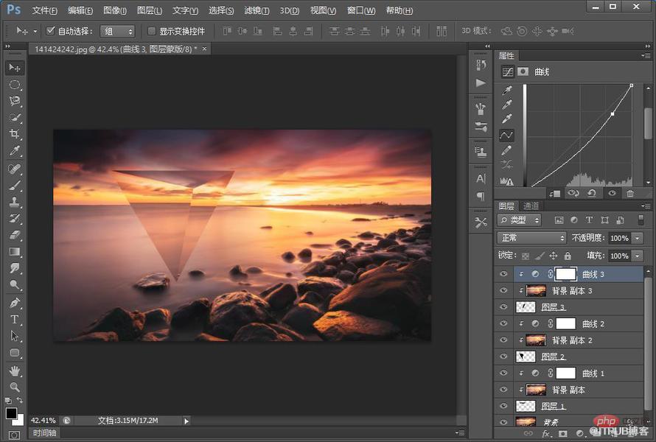This screenshot has height=442, width=656.
Task: Click the 曲线 2 layer name
Action: point(593,323)
